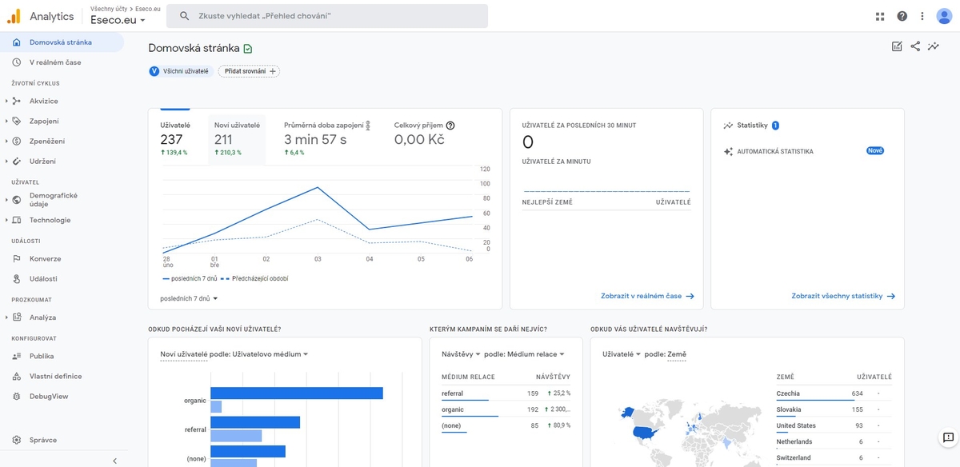Click the 'Přidat srovnání' button
The width and height of the screenshot is (960, 467).
click(x=249, y=71)
